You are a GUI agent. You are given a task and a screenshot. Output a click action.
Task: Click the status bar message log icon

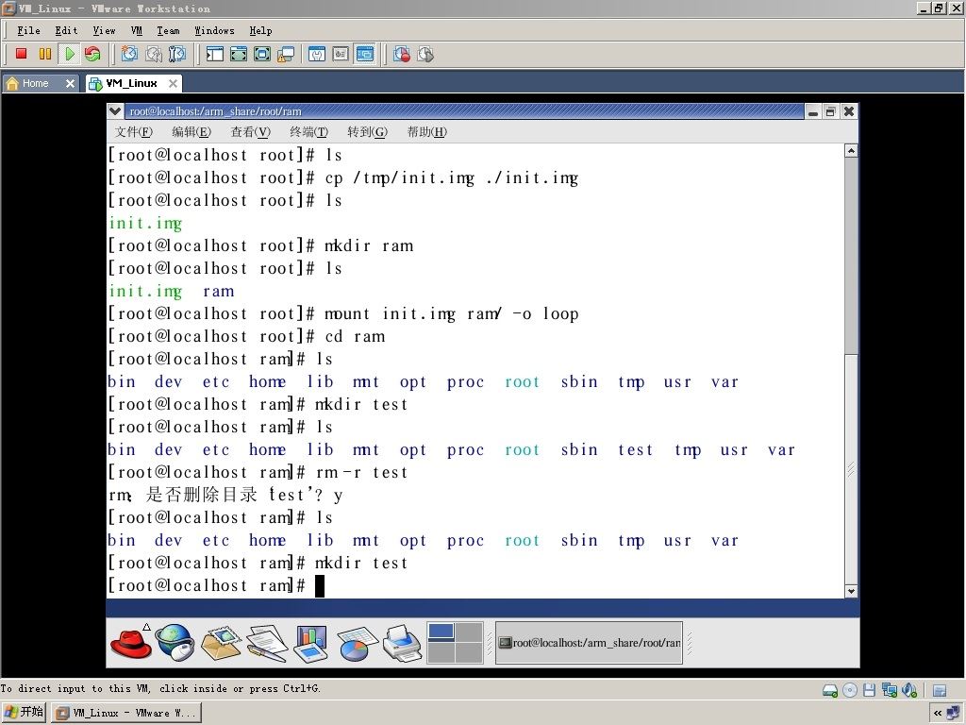coord(940,690)
